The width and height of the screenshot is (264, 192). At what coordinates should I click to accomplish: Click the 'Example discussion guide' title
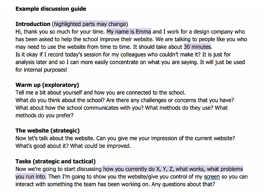click(x=51, y=9)
